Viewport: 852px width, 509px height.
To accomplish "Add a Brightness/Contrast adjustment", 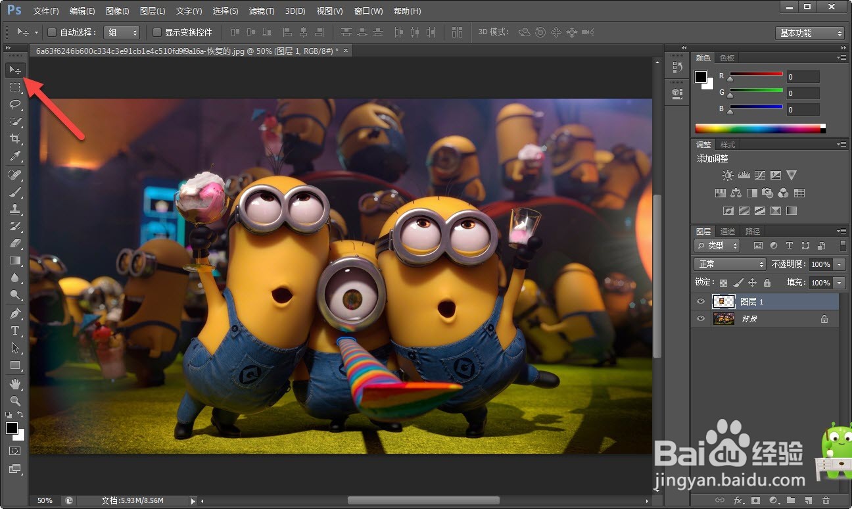I will [728, 175].
